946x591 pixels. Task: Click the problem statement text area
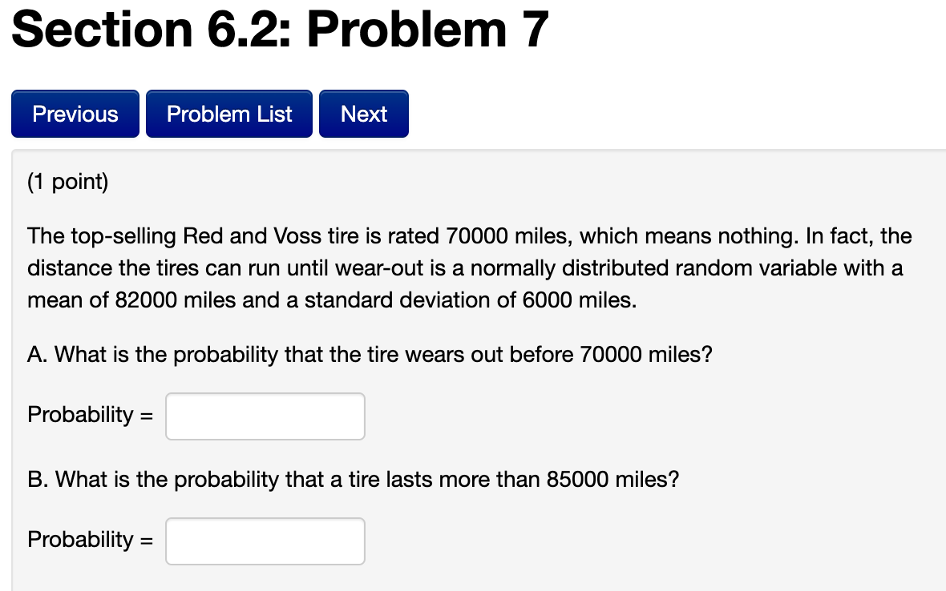[469, 268]
